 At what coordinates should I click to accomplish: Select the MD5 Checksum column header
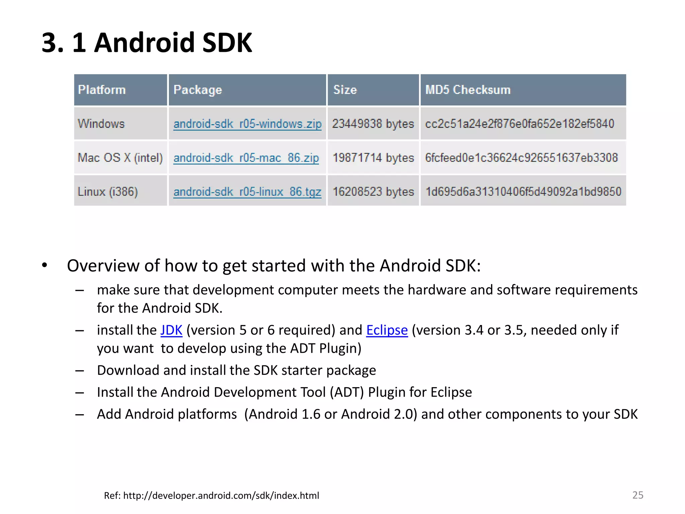[523, 90]
